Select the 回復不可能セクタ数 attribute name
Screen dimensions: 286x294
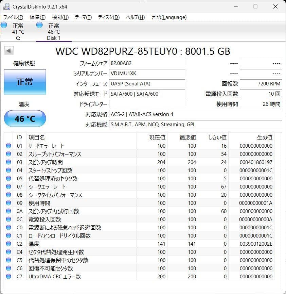click(51, 268)
